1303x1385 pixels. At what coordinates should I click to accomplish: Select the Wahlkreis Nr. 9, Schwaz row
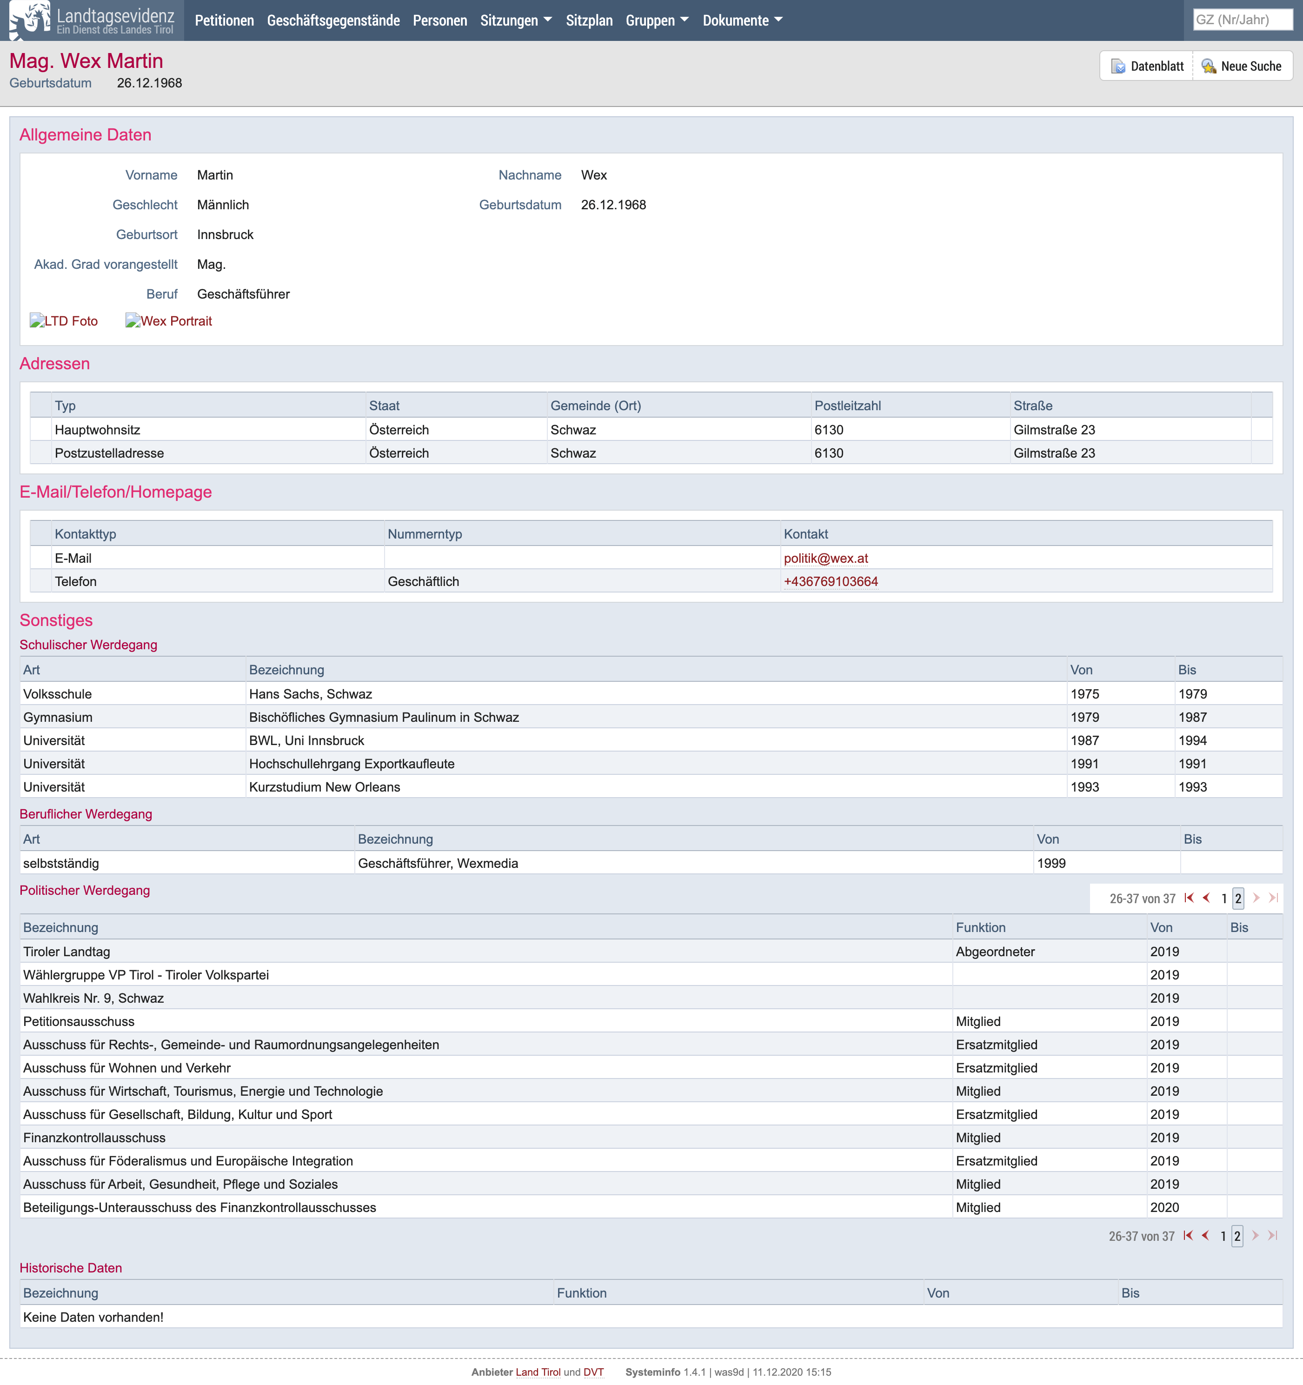[x=651, y=999]
